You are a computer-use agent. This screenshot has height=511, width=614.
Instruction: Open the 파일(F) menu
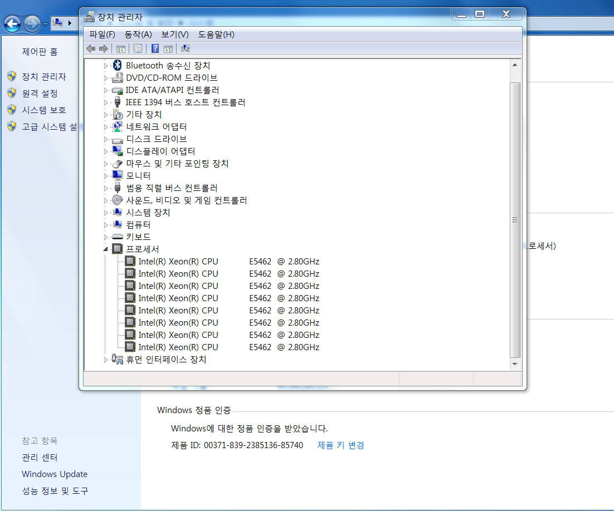coord(102,35)
